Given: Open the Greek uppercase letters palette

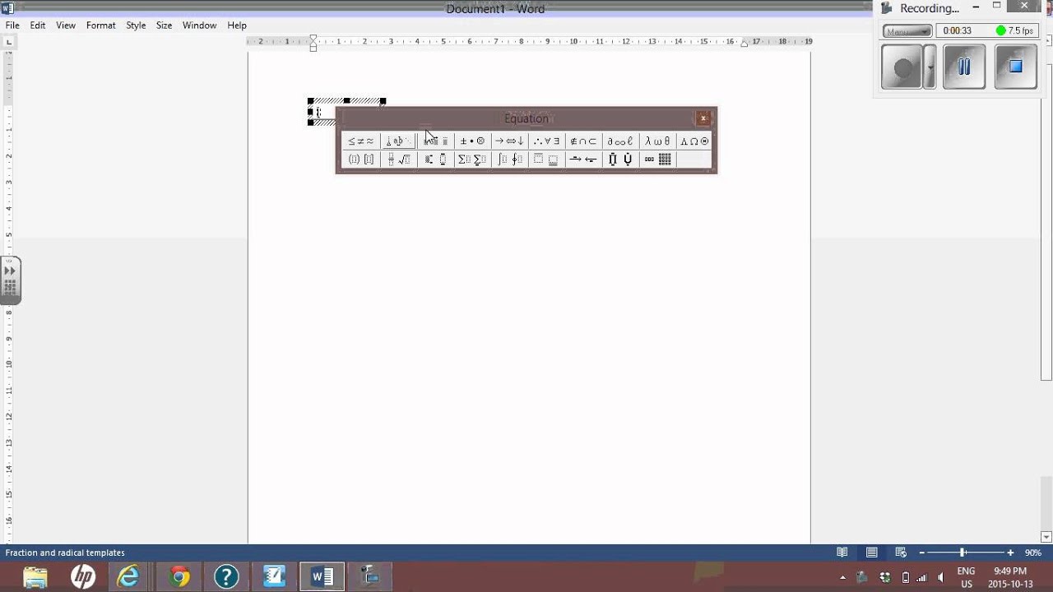Looking at the screenshot, I should 694,141.
